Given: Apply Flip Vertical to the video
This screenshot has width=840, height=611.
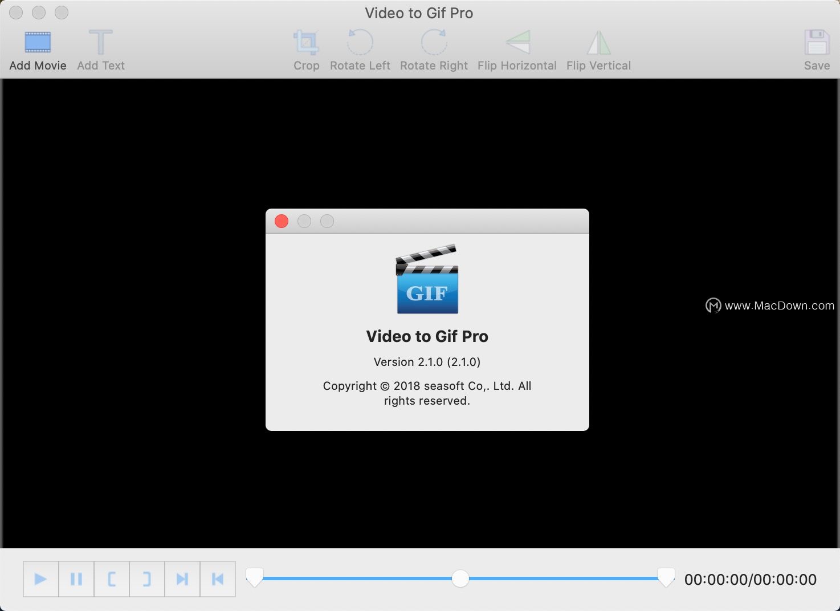Looking at the screenshot, I should click(x=598, y=43).
